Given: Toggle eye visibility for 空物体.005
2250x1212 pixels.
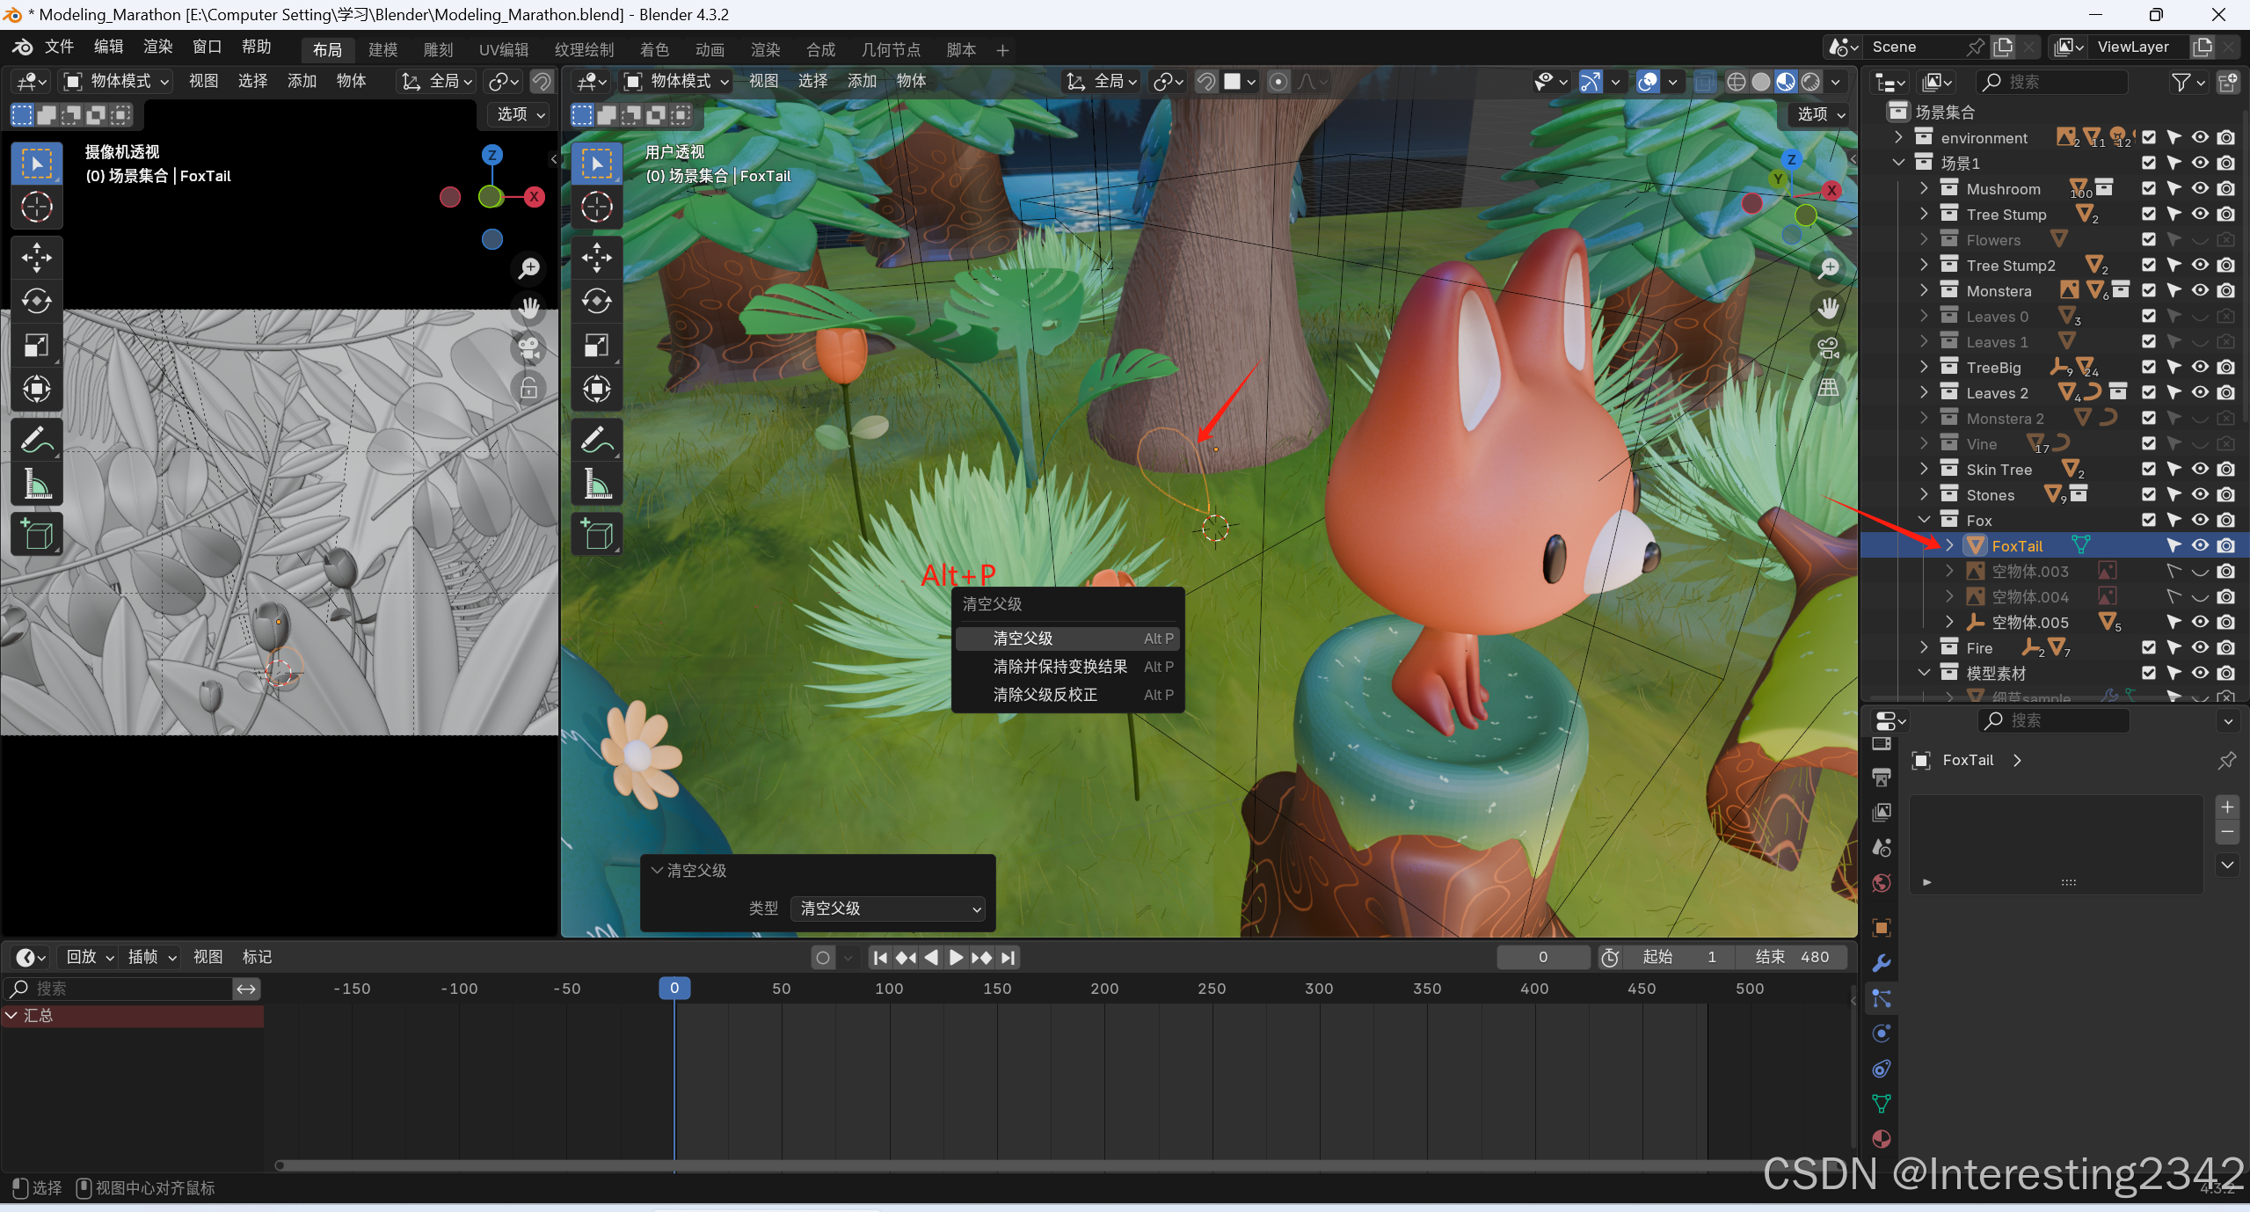Looking at the screenshot, I should (2199, 622).
